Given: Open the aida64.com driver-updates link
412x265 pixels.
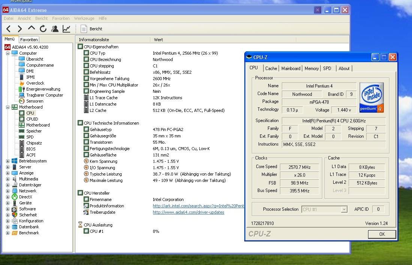Looking at the screenshot, I should (x=188, y=212).
